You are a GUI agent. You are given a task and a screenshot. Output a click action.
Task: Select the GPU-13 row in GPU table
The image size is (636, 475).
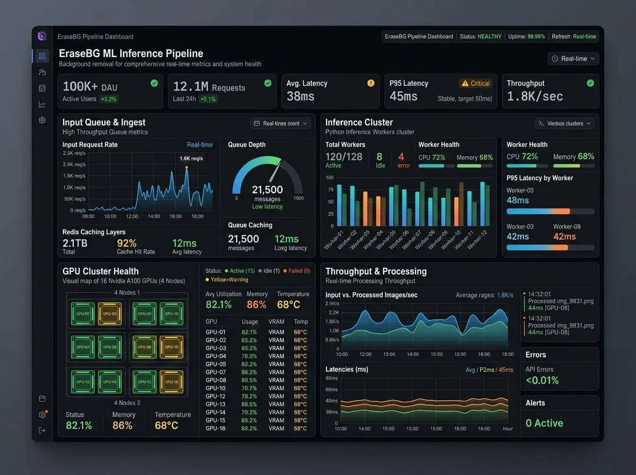(257, 404)
